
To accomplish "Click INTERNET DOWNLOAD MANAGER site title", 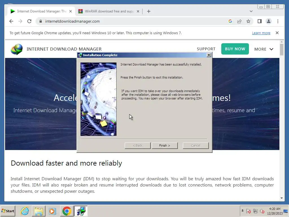I will 64,49.
